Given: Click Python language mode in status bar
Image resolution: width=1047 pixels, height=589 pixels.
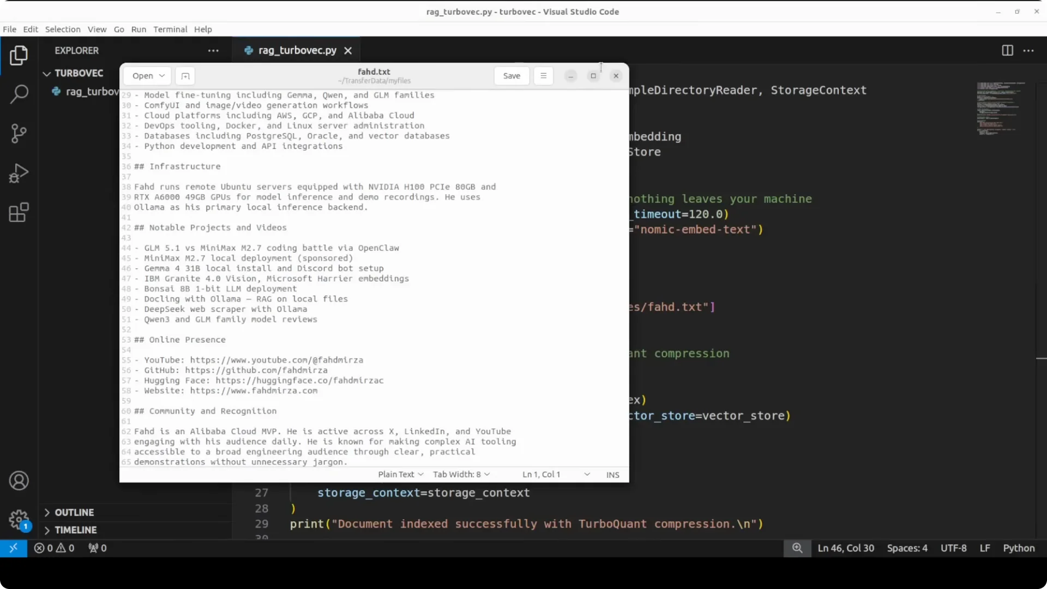Looking at the screenshot, I should [1019, 548].
